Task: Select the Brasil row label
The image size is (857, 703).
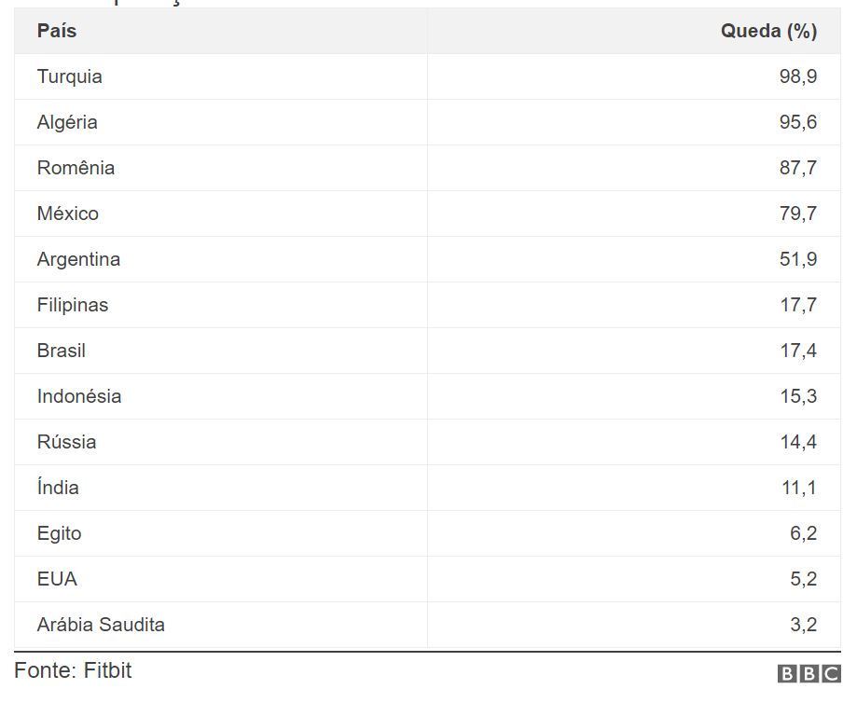Action: tap(62, 351)
